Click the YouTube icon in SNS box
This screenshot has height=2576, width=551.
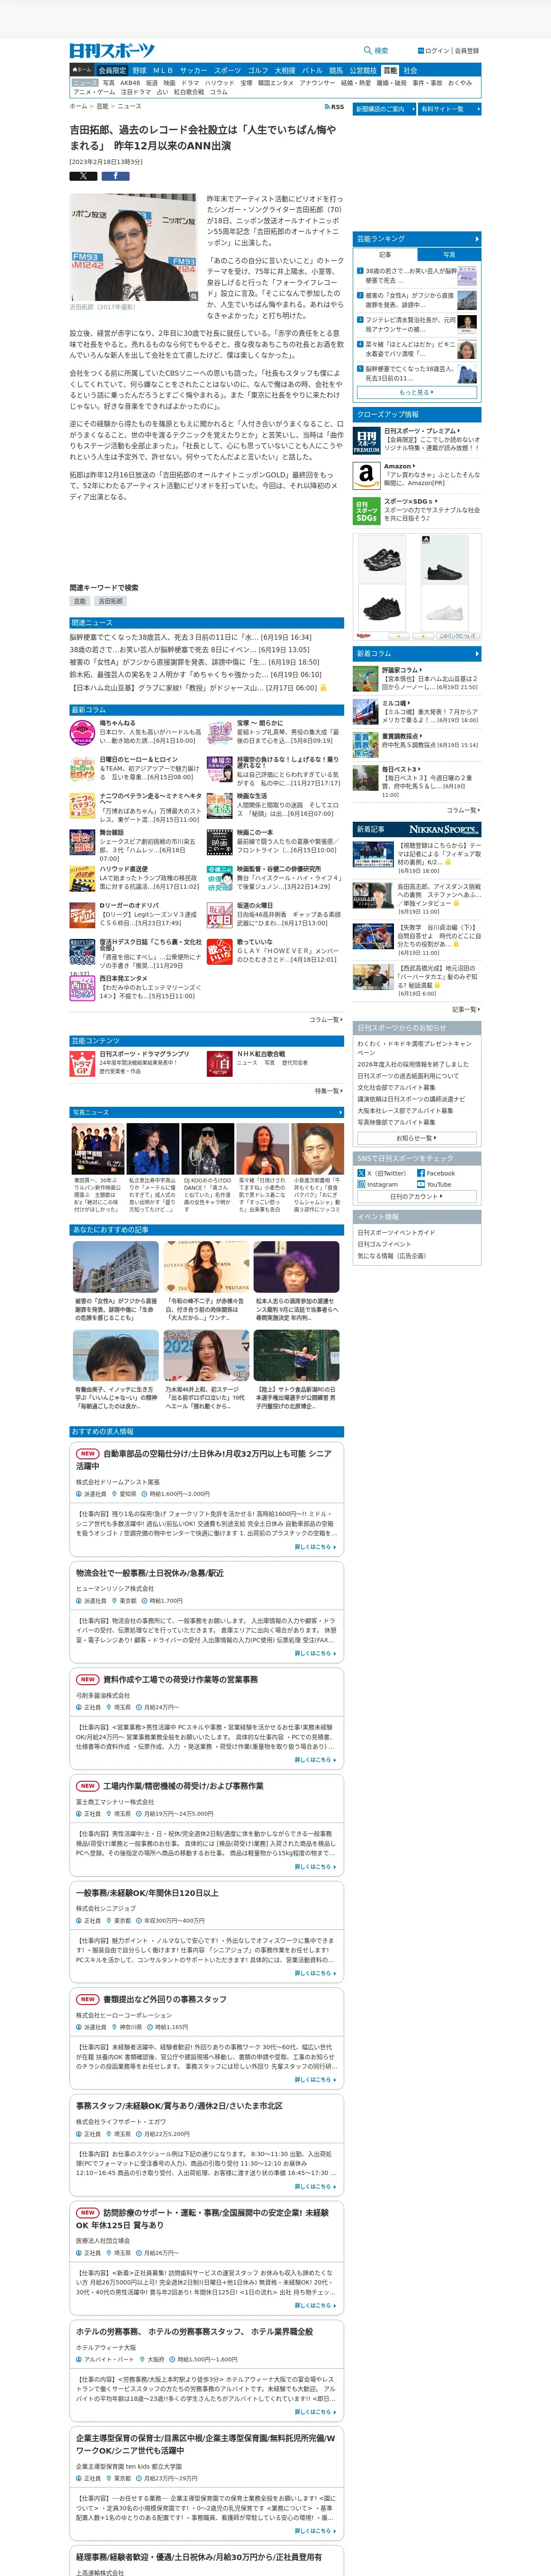pyautogui.click(x=421, y=1184)
